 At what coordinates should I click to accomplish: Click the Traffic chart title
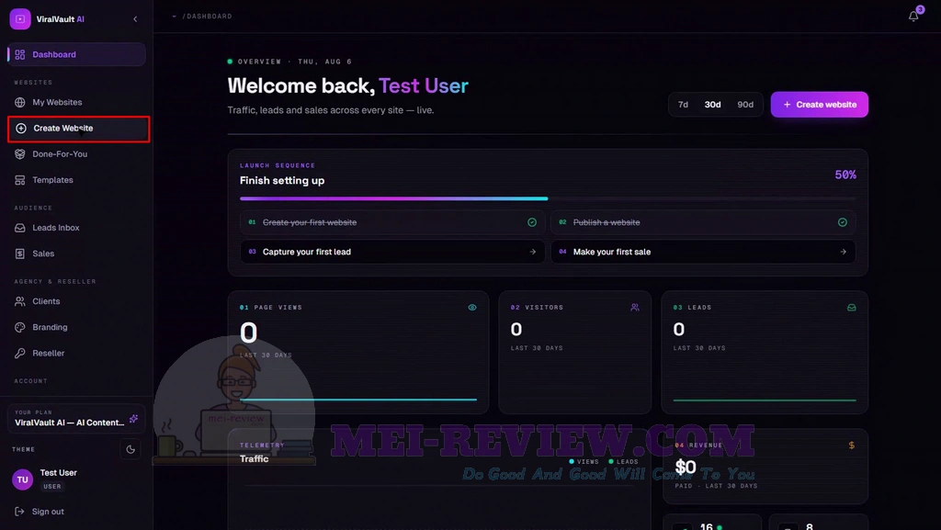point(254,458)
